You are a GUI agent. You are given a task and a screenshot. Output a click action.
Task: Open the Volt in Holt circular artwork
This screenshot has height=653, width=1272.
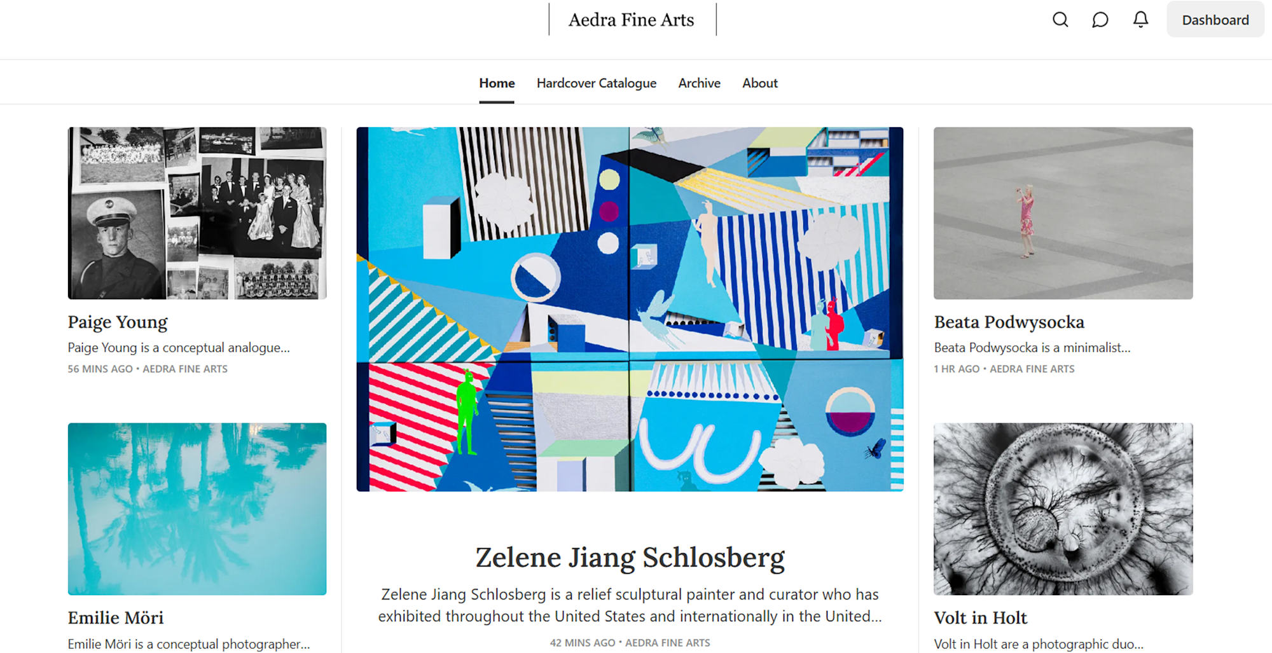click(1063, 509)
